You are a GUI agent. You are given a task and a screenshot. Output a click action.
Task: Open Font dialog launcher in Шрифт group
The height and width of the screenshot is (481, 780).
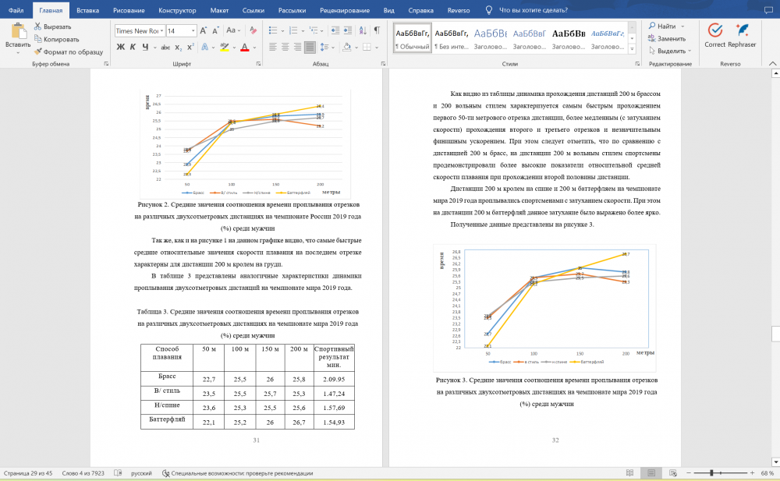tap(258, 64)
